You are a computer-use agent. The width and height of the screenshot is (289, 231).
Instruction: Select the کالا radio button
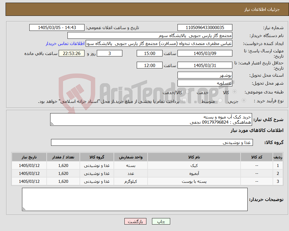tap(235, 92)
